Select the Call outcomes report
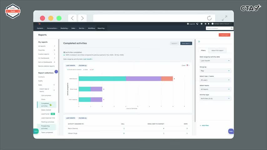This screenshot has height=150, width=267. coord(46,95)
